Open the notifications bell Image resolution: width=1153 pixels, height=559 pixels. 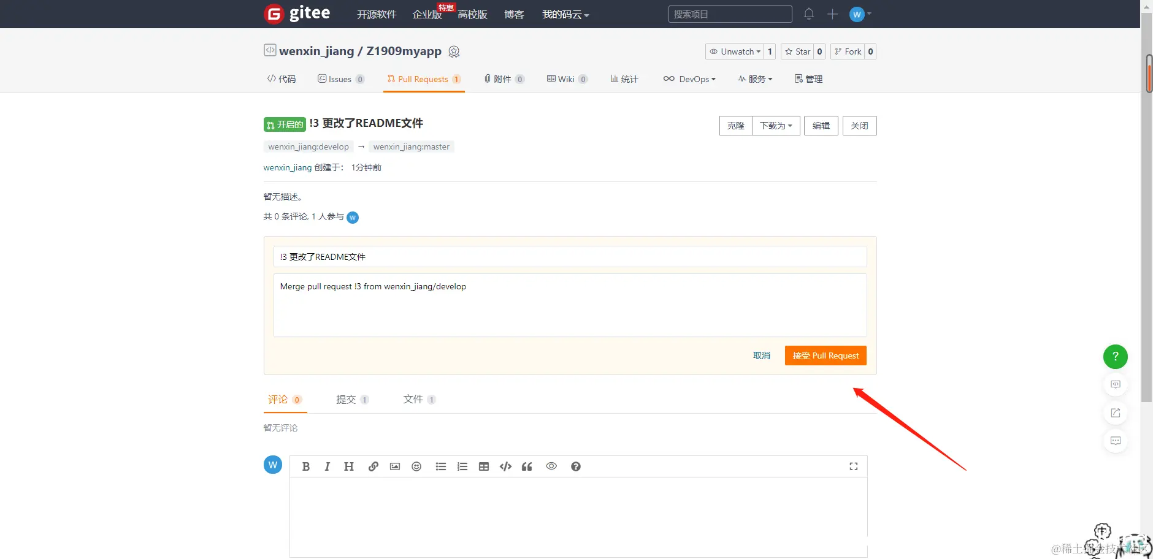coord(809,13)
